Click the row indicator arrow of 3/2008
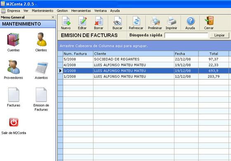The height and width of the screenshot is (161, 231). 60,71
